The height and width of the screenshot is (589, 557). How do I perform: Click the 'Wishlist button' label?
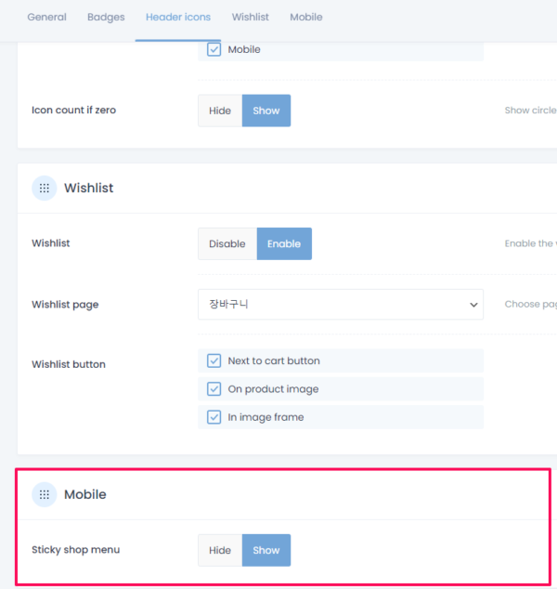point(69,364)
